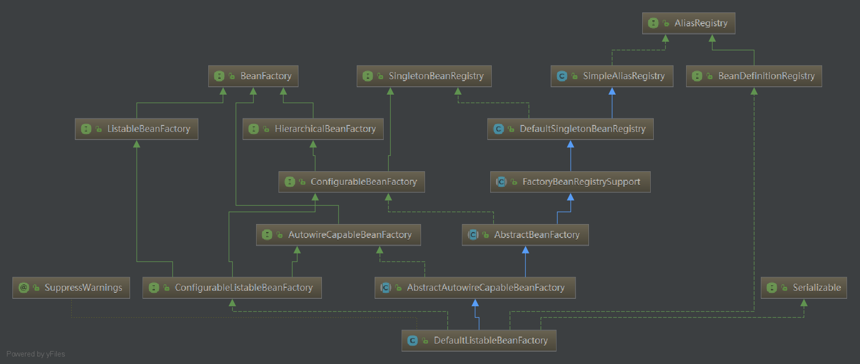Click the interface icon on the HierarchicalBeanFactory node

click(254, 128)
